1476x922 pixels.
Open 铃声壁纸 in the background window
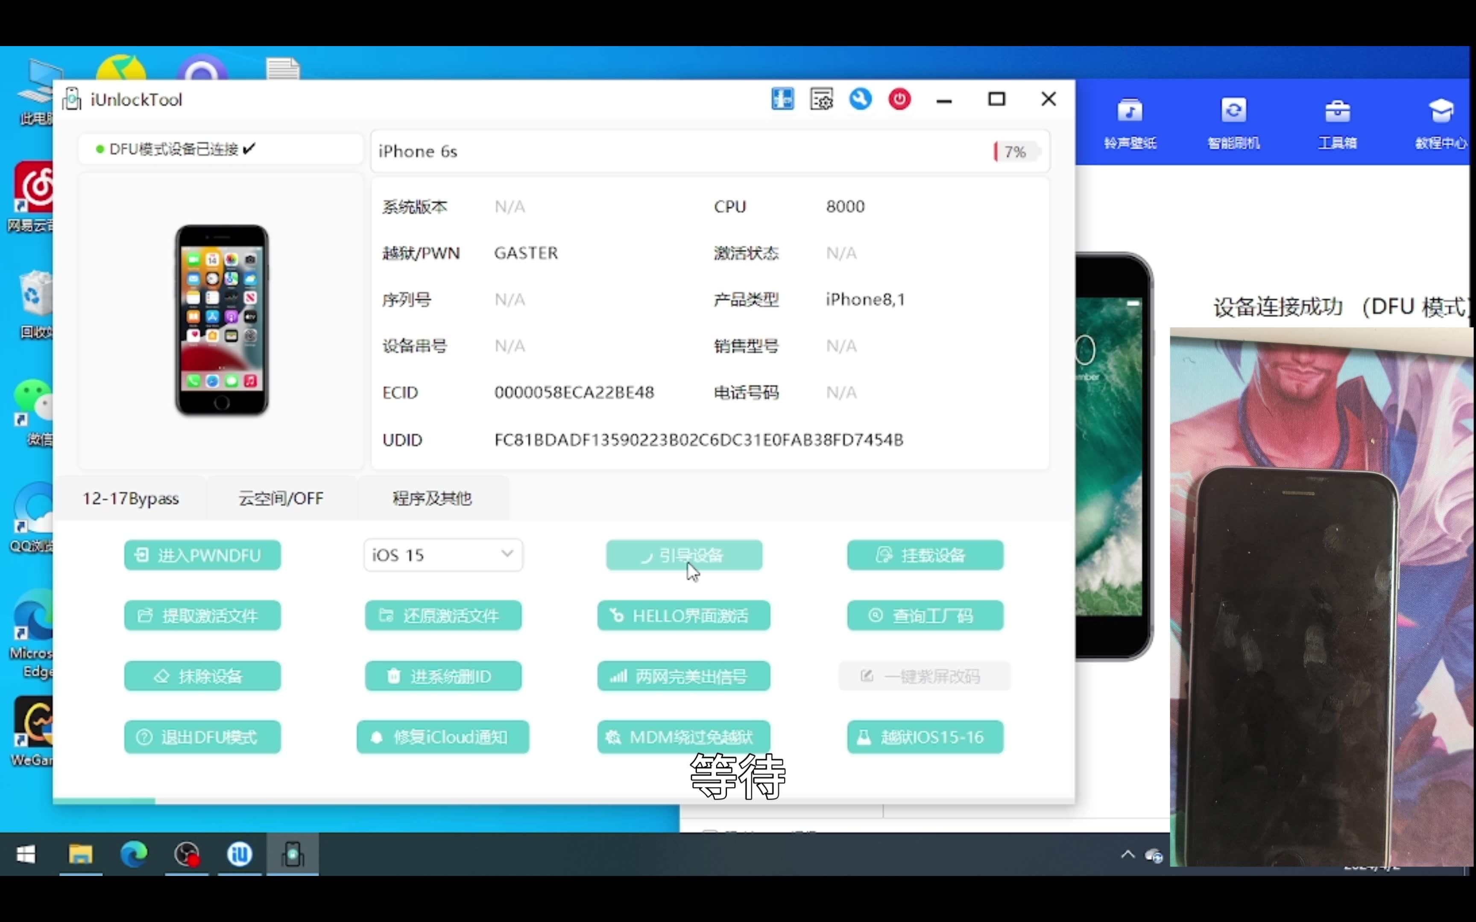click(1130, 124)
